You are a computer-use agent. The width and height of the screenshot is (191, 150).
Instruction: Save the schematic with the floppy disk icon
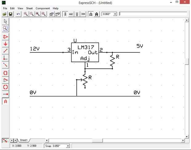[10, 14]
